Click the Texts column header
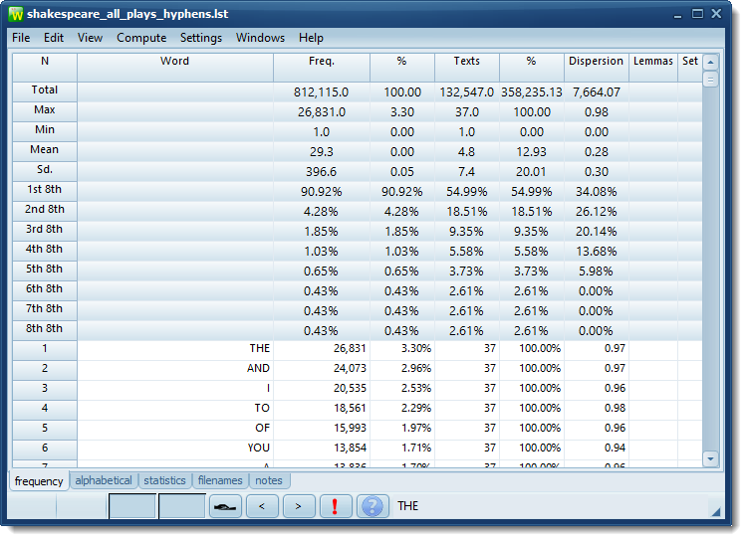The width and height of the screenshot is (747, 541). point(468,68)
